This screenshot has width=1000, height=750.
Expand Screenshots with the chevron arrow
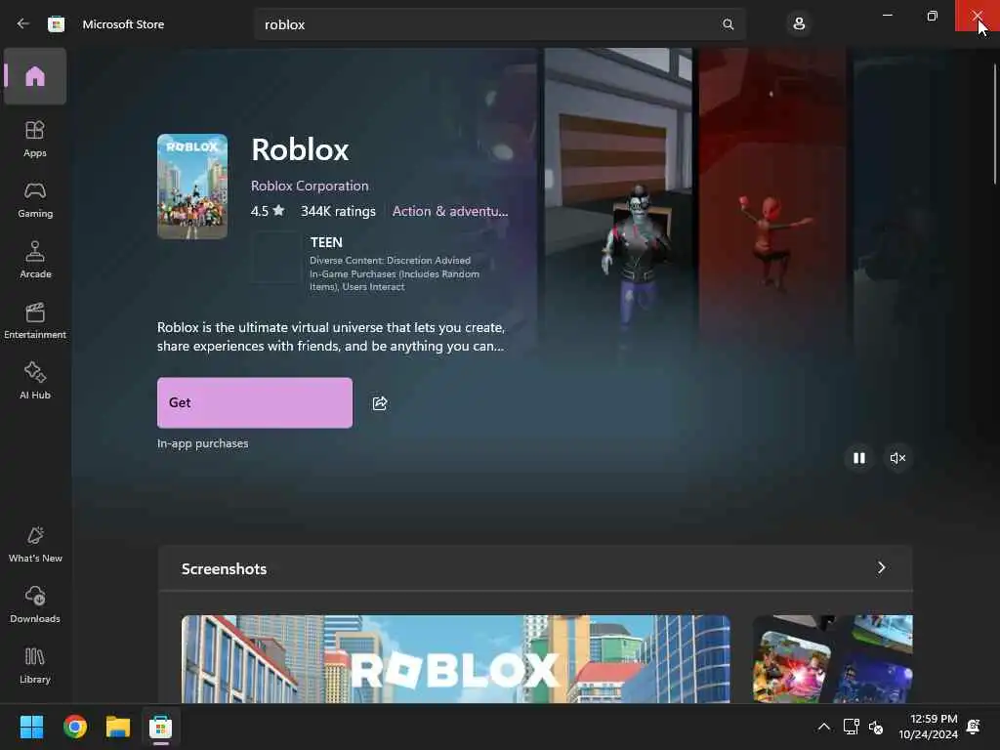point(881,567)
